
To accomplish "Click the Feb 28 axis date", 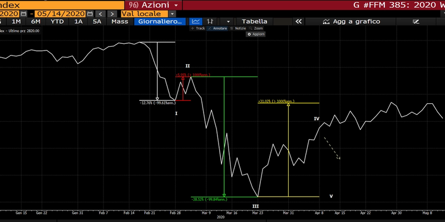I will point(175,213).
